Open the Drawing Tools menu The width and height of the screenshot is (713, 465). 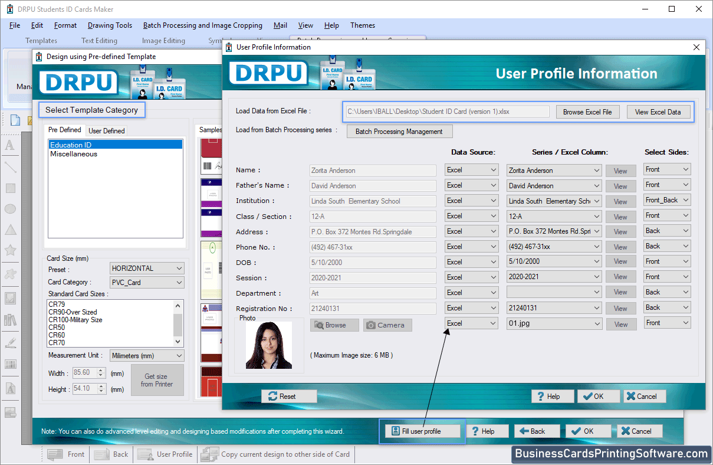pos(110,25)
